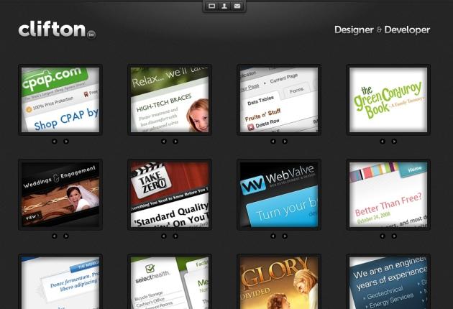Show previous image under cpap.com thumbnail
Viewport: 453px width, 309px height.
click(55, 142)
